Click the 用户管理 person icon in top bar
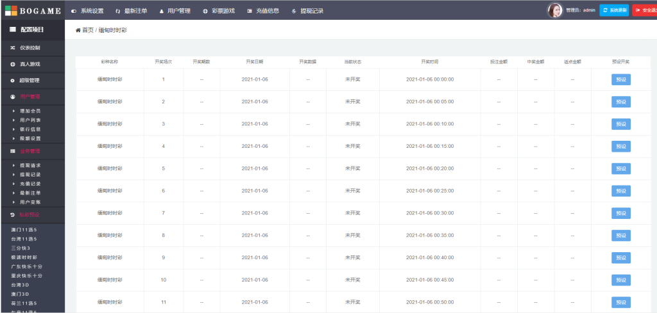The image size is (657, 313). (x=162, y=11)
